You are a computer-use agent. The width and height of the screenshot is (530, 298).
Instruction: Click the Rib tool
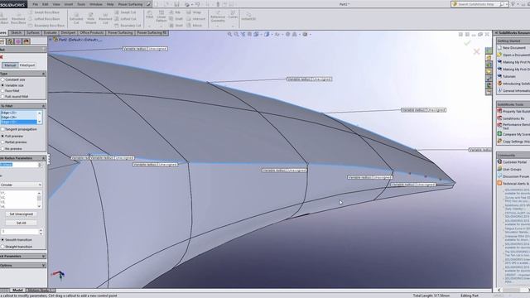pyautogui.click(x=175, y=12)
